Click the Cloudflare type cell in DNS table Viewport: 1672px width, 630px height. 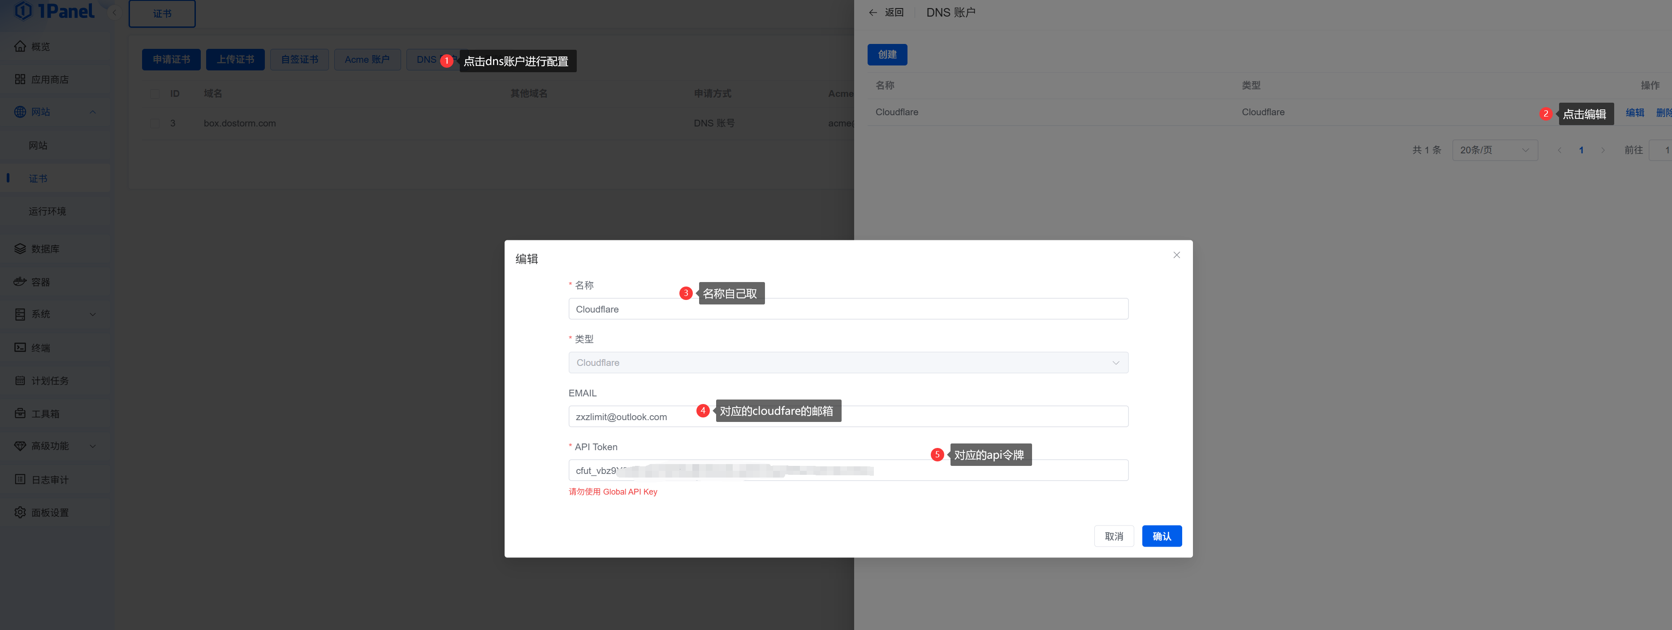pyautogui.click(x=1263, y=113)
